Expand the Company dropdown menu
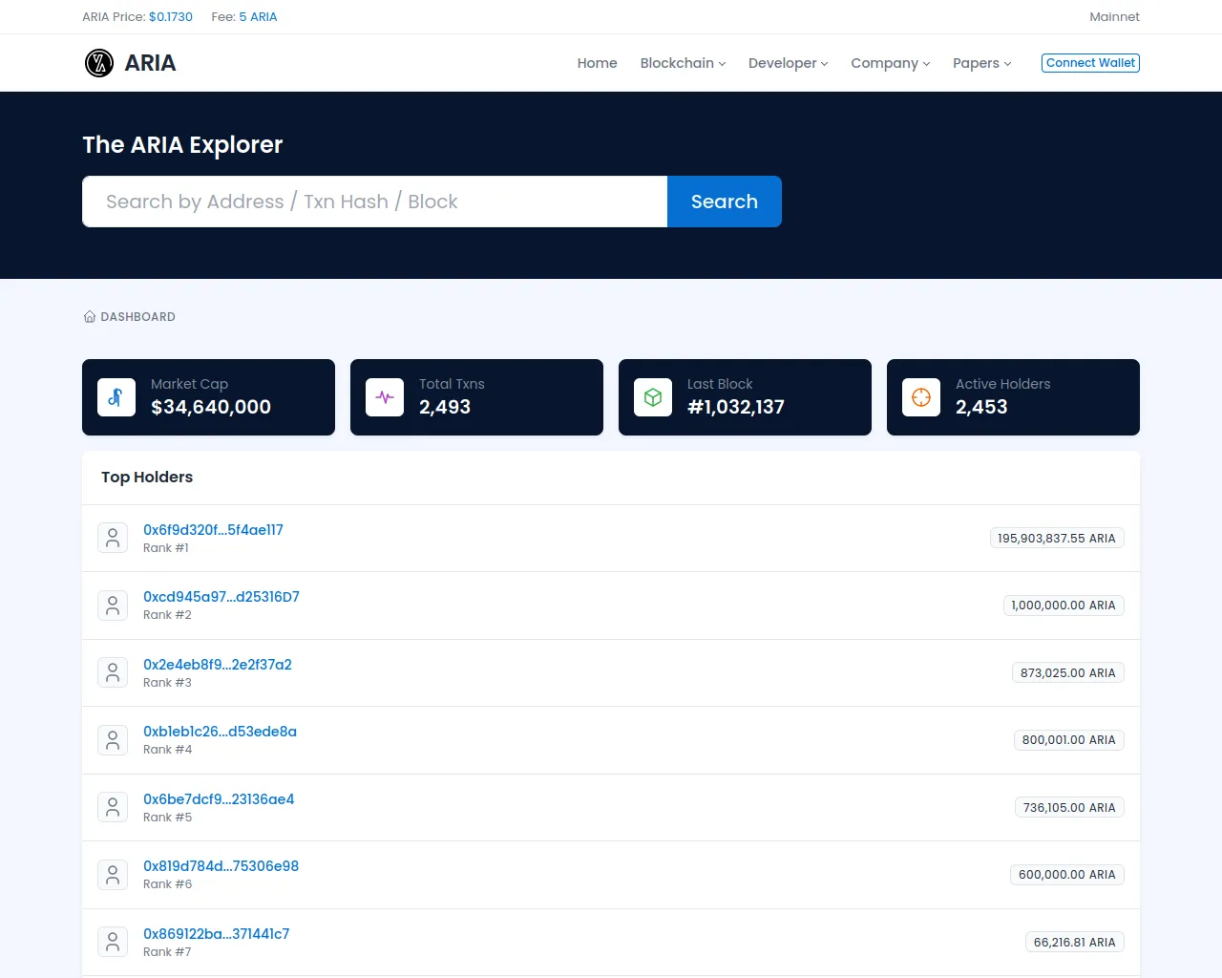The width and height of the screenshot is (1222, 978). coord(890,63)
